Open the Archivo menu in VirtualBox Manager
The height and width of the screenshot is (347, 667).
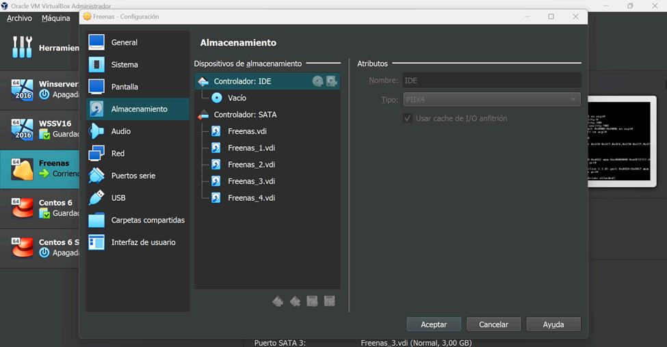[19, 18]
